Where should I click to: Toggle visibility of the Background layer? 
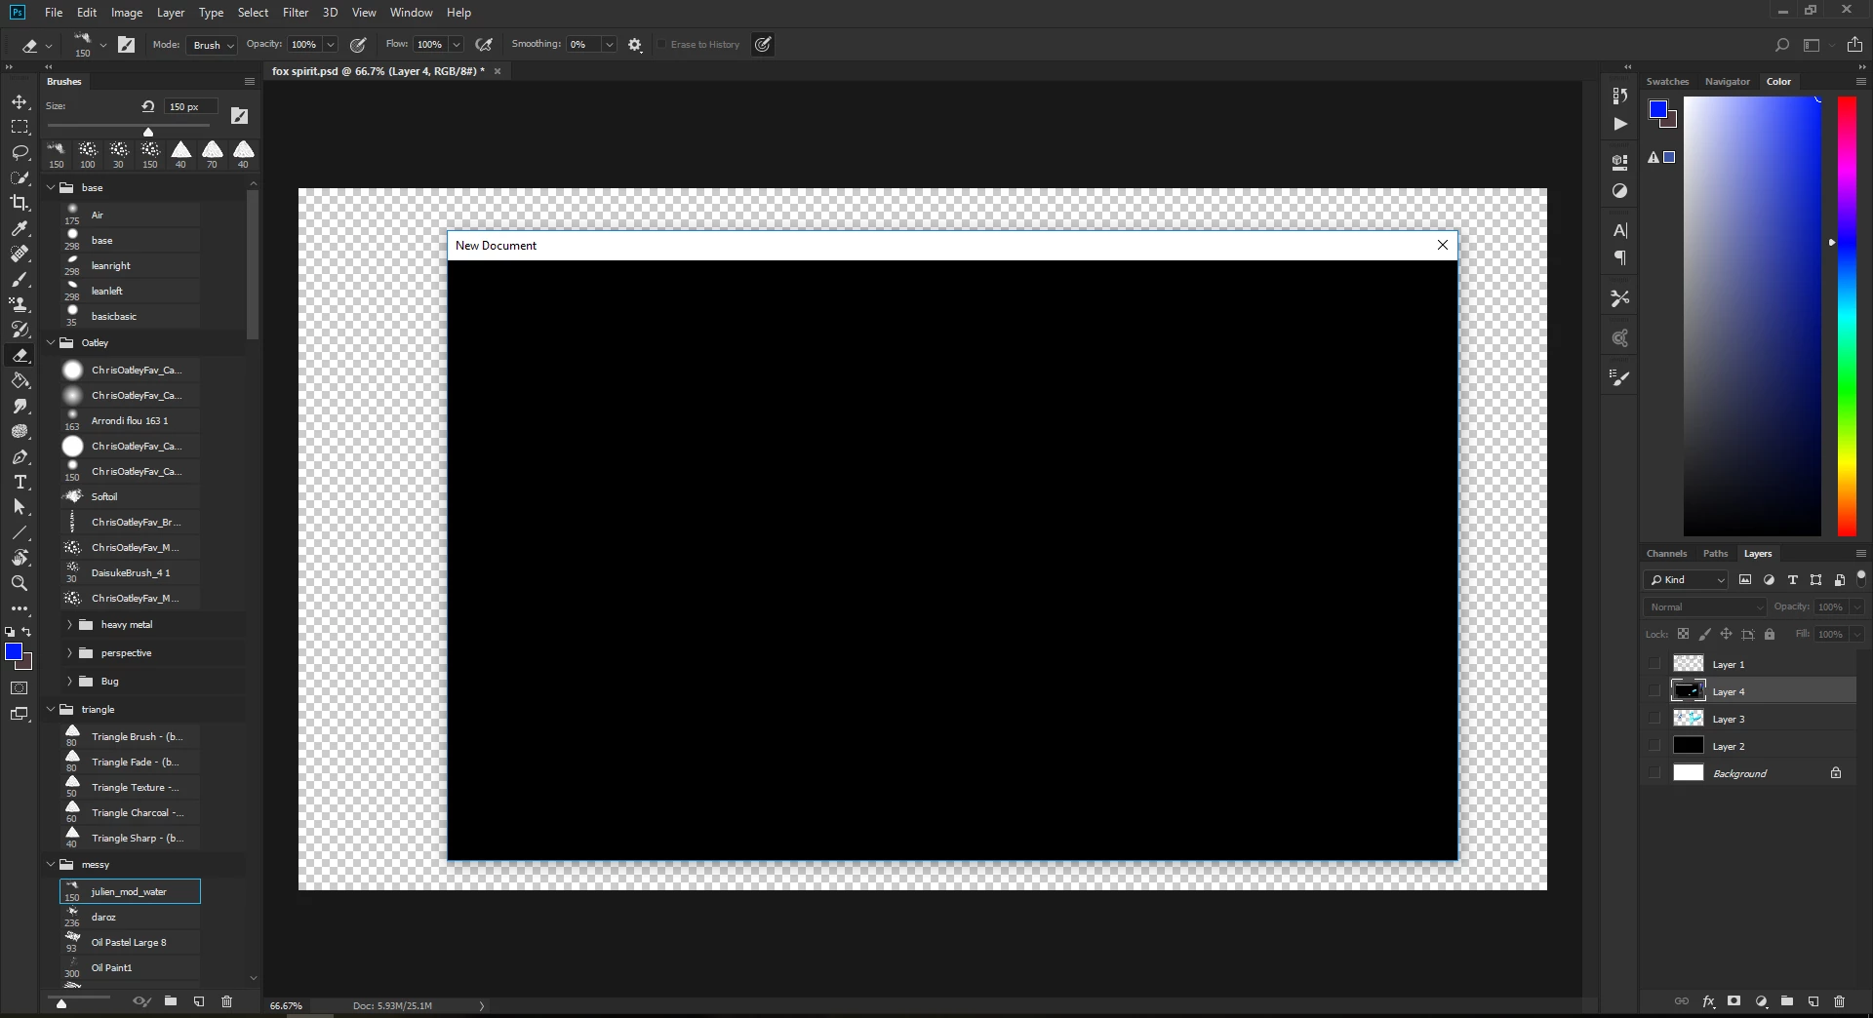point(1654,773)
